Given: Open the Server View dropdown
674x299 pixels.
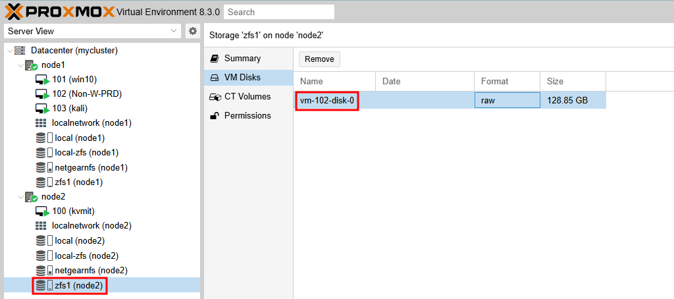Looking at the screenshot, I should click(x=92, y=31).
